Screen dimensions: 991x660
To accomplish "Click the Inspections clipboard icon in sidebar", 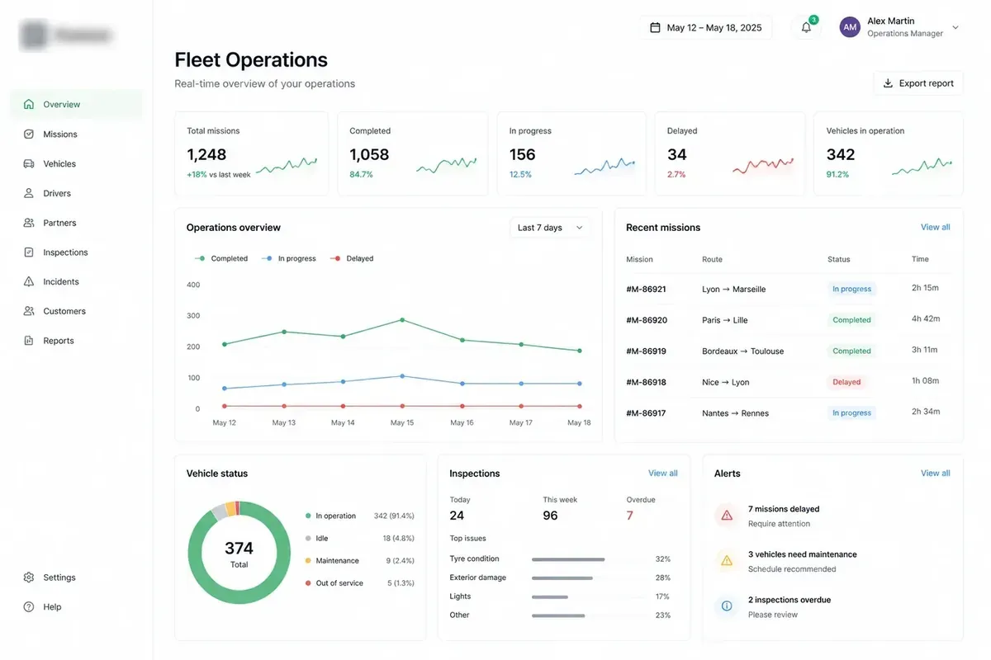I will coord(29,252).
